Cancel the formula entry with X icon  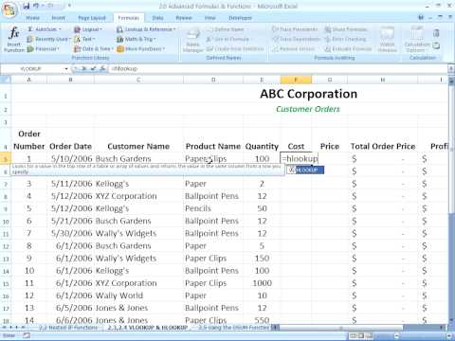point(84,68)
